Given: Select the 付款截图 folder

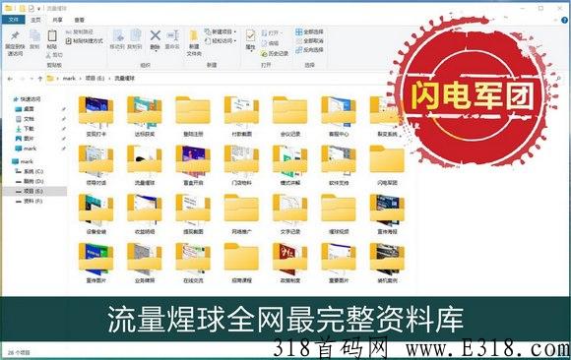Looking at the screenshot, I should tap(241, 116).
